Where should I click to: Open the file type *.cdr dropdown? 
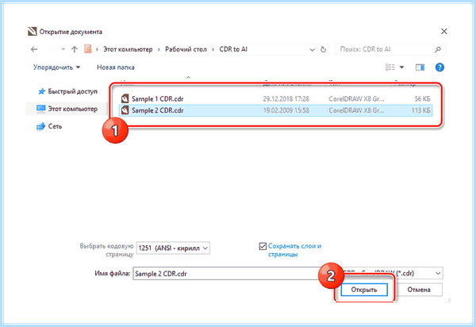pos(393,273)
